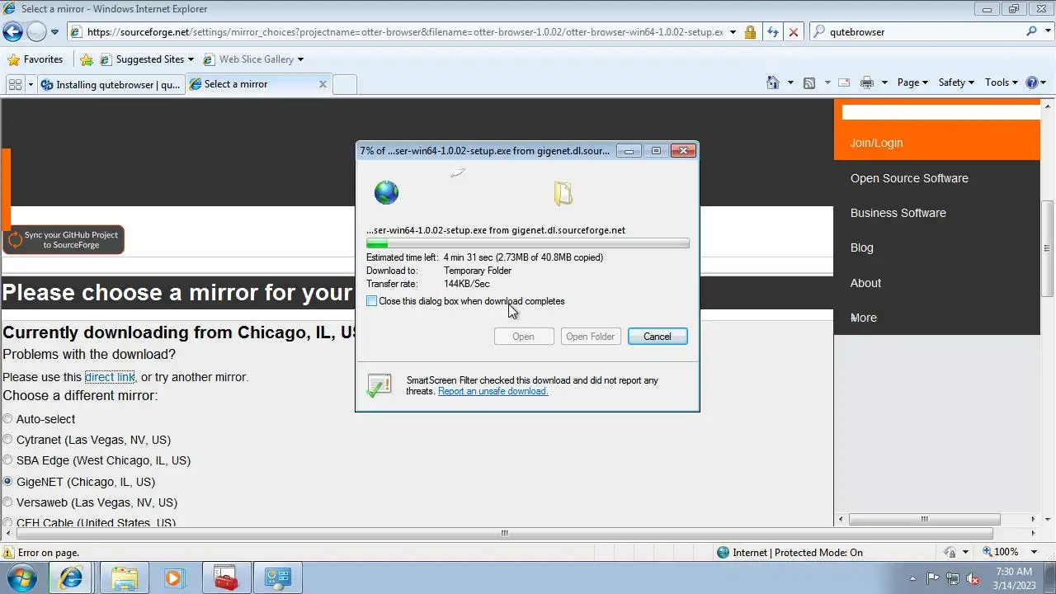Click the Quick Tabs grid icon
Viewport: 1056px width, 594px height.
(x=15, y=84)
